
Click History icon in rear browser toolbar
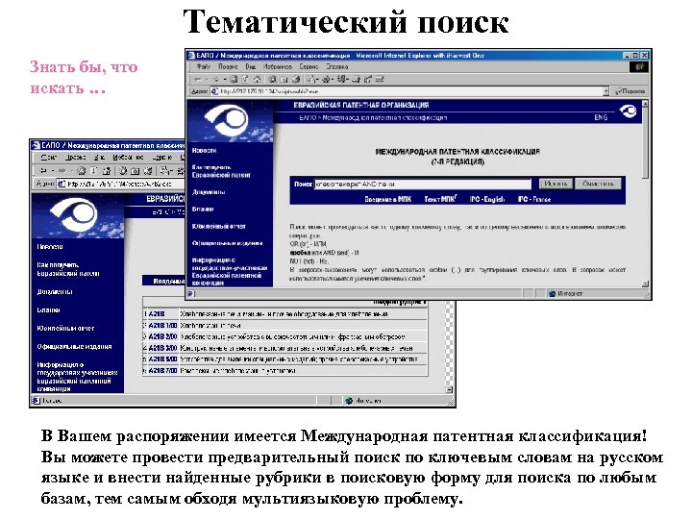148,170
